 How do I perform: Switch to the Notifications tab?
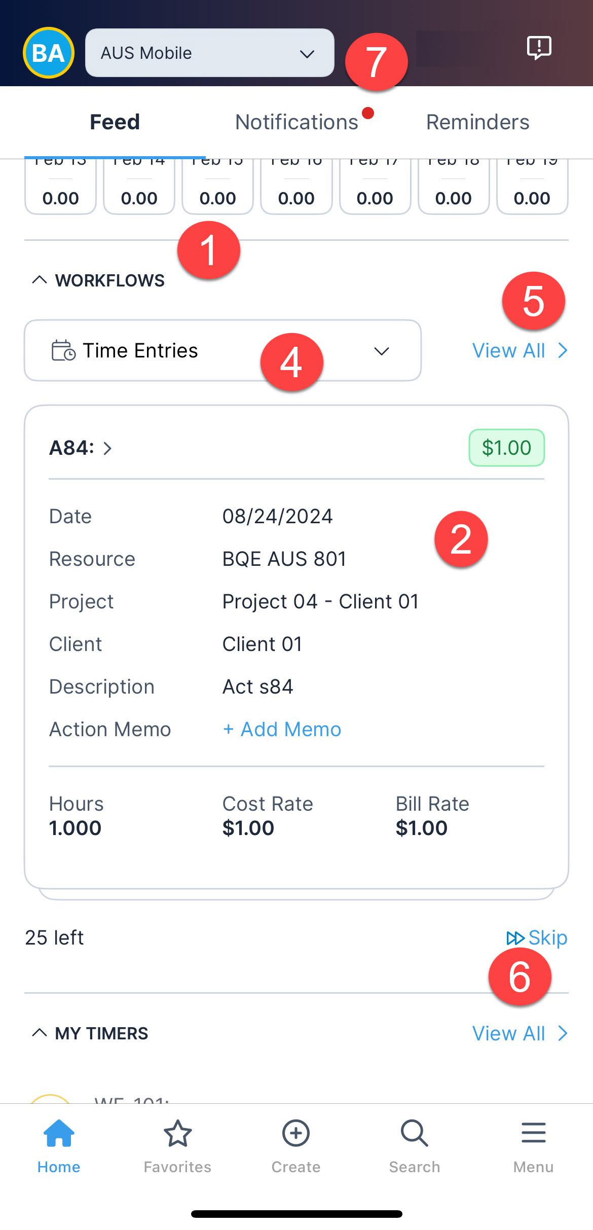click(x=297, y=122)
